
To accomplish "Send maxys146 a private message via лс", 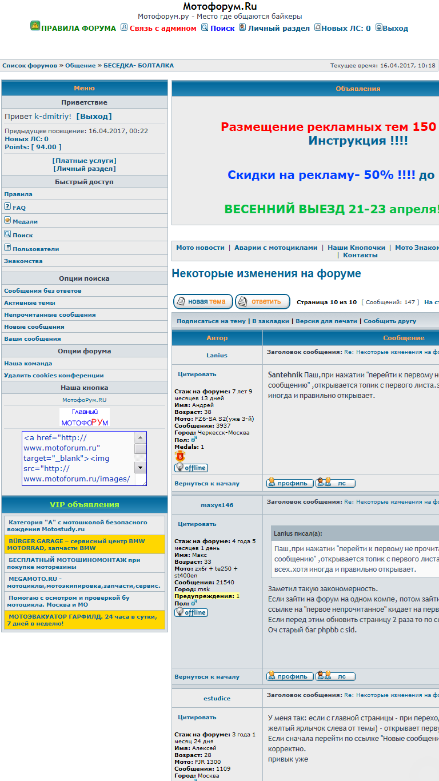I will click(336, 676).
